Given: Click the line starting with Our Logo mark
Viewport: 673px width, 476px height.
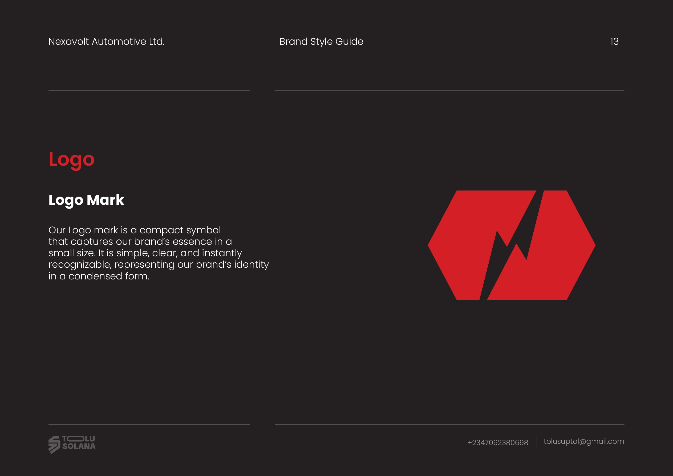Looking at the screenshot, I should click(x=135, y=230).
